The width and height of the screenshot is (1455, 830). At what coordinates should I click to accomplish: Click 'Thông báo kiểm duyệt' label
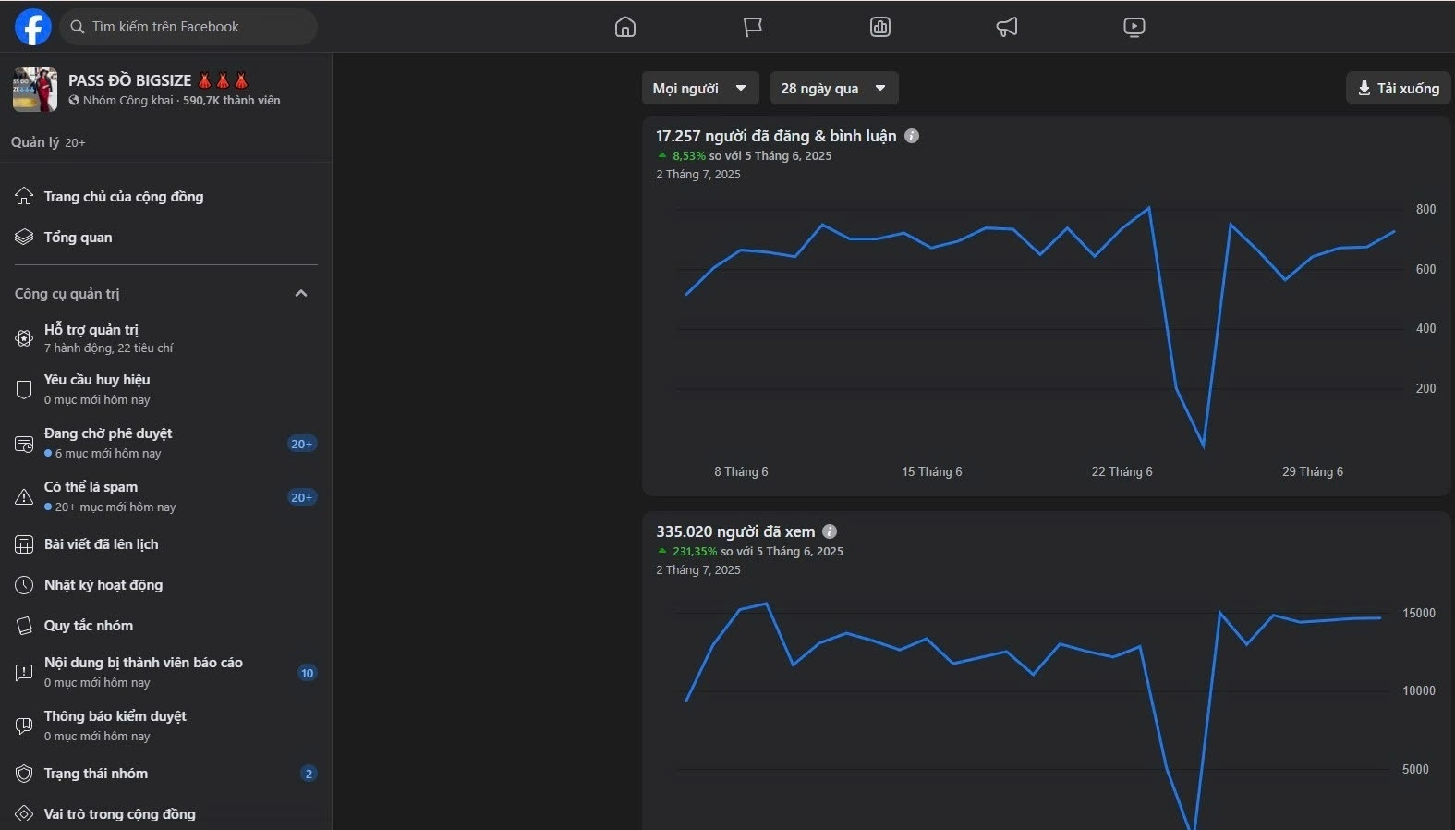click(x=115, y=716)
